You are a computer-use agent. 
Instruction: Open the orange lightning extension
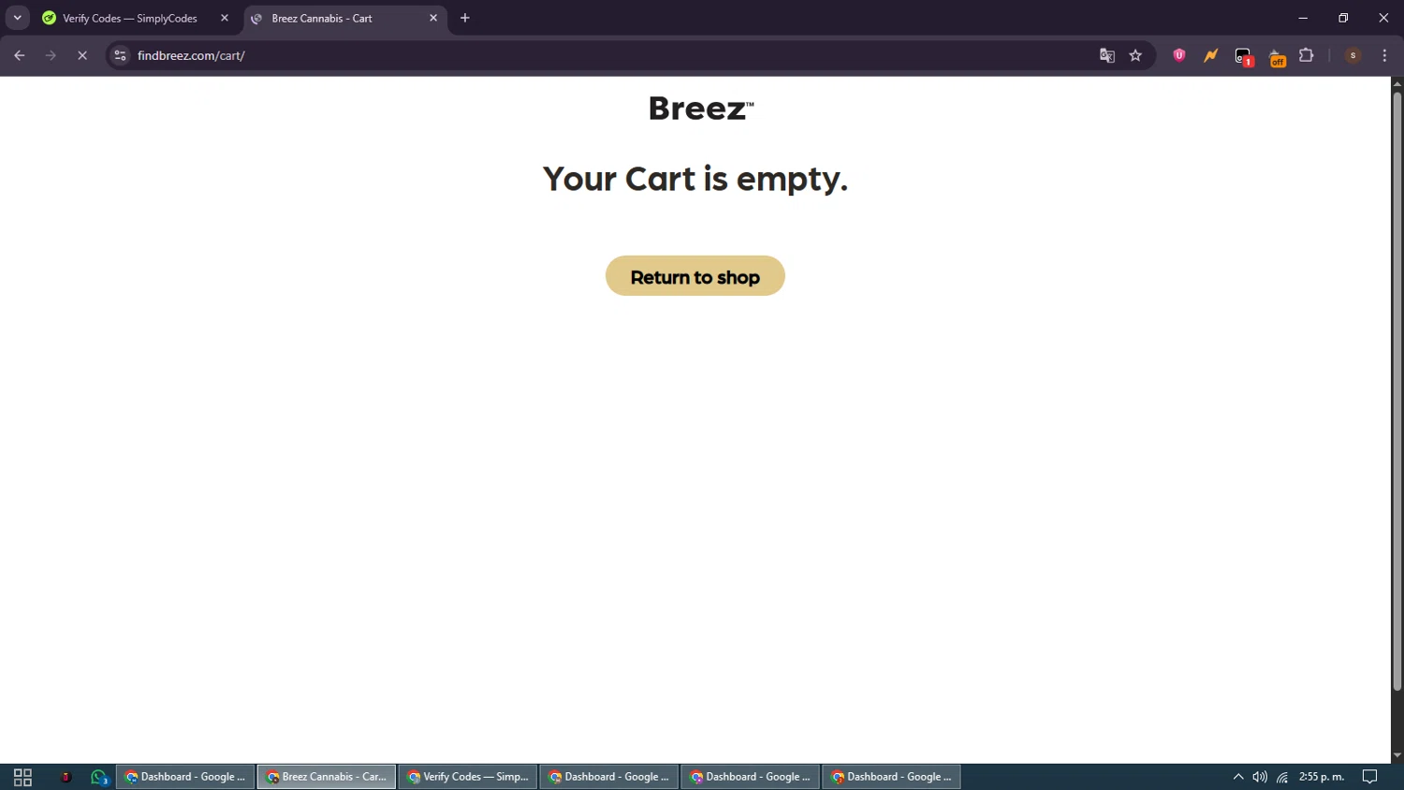click(1211, 55)
